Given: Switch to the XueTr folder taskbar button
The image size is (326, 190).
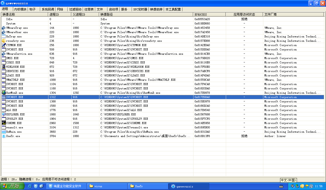Looking at the screenshot, I should pyautogui.click(x=148, y=186).
